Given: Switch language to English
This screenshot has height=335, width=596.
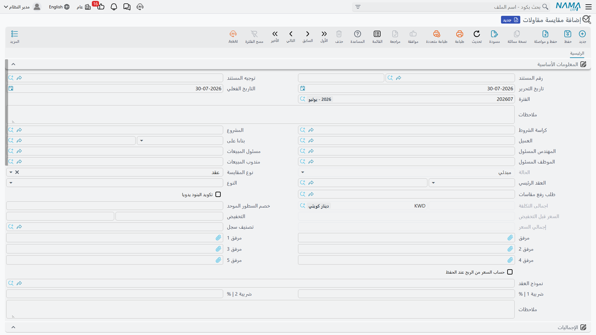Looking at the screenshot, I should point(59,7).
